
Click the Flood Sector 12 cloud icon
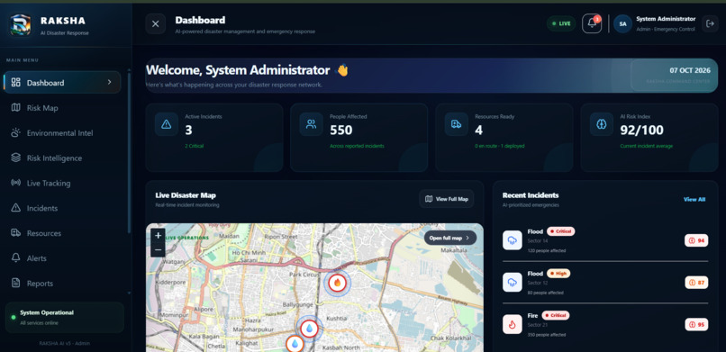pos(513,282)
